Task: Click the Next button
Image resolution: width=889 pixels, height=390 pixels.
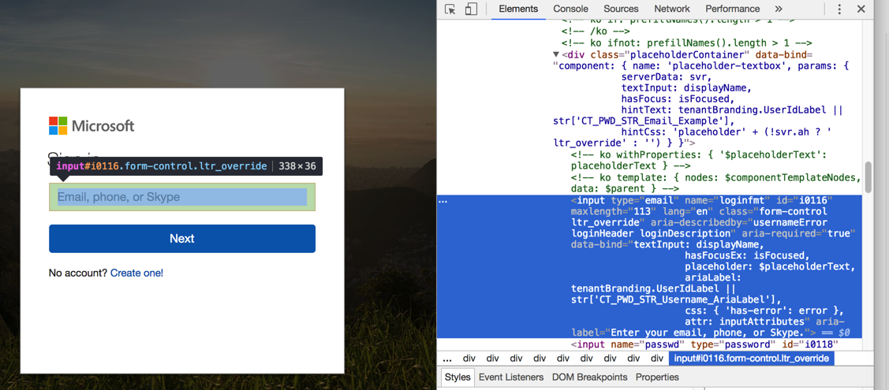Action: click(182, 238)
